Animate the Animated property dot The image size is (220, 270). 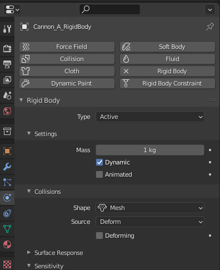210,174
